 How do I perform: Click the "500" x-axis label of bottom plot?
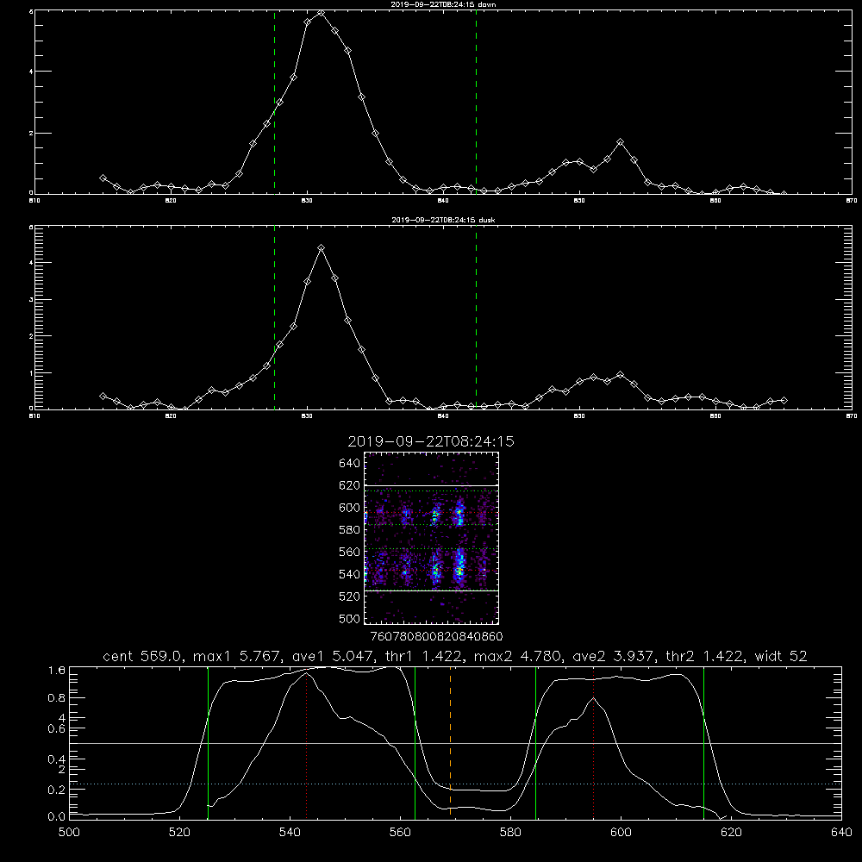69,833
